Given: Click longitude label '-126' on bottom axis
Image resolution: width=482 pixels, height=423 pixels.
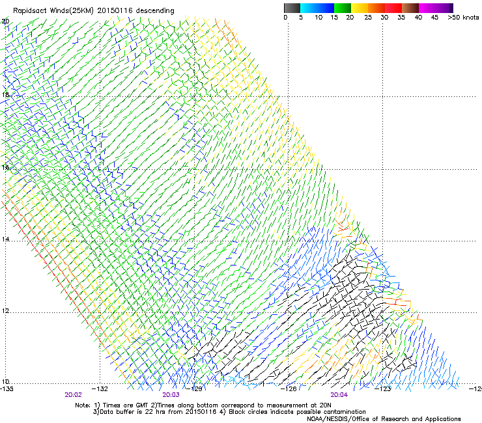Looking at the screenshot, I should click(289, 389).
